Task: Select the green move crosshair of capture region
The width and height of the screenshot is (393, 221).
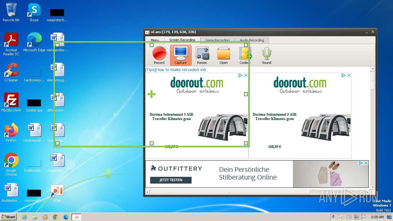Action: click(151, 94)
